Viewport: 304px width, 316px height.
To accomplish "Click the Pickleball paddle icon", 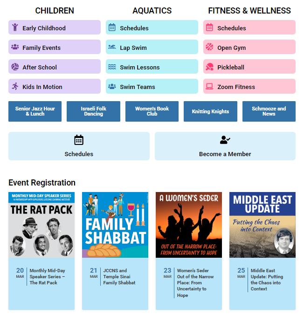I will [x=209, y=67].
